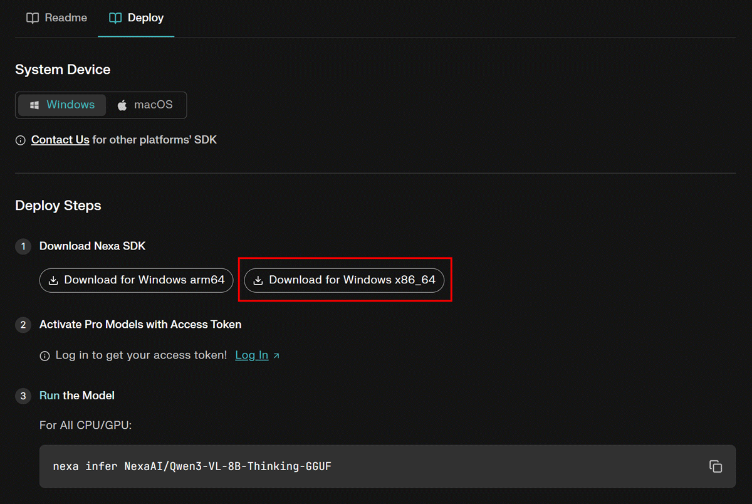Follow the Log In link
This screenshot has width=752, height=504.
pyautogui.click(x=251, y=355)
